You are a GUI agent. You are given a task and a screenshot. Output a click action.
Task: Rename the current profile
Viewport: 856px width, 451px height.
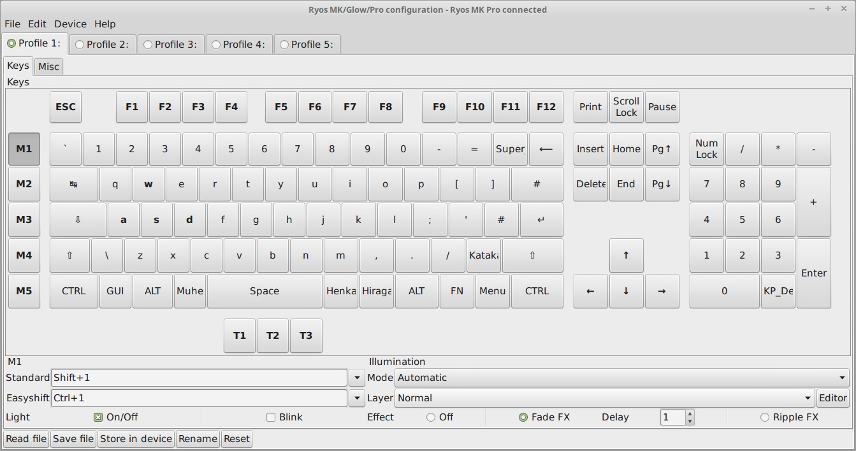pyautogui.click(x=198, y=439)
